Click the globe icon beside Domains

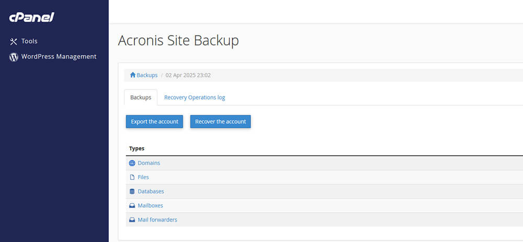click(132, 163)
